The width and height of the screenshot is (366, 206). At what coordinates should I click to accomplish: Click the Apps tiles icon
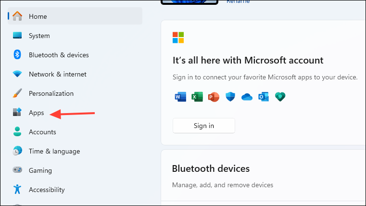[x=17, y=112]
